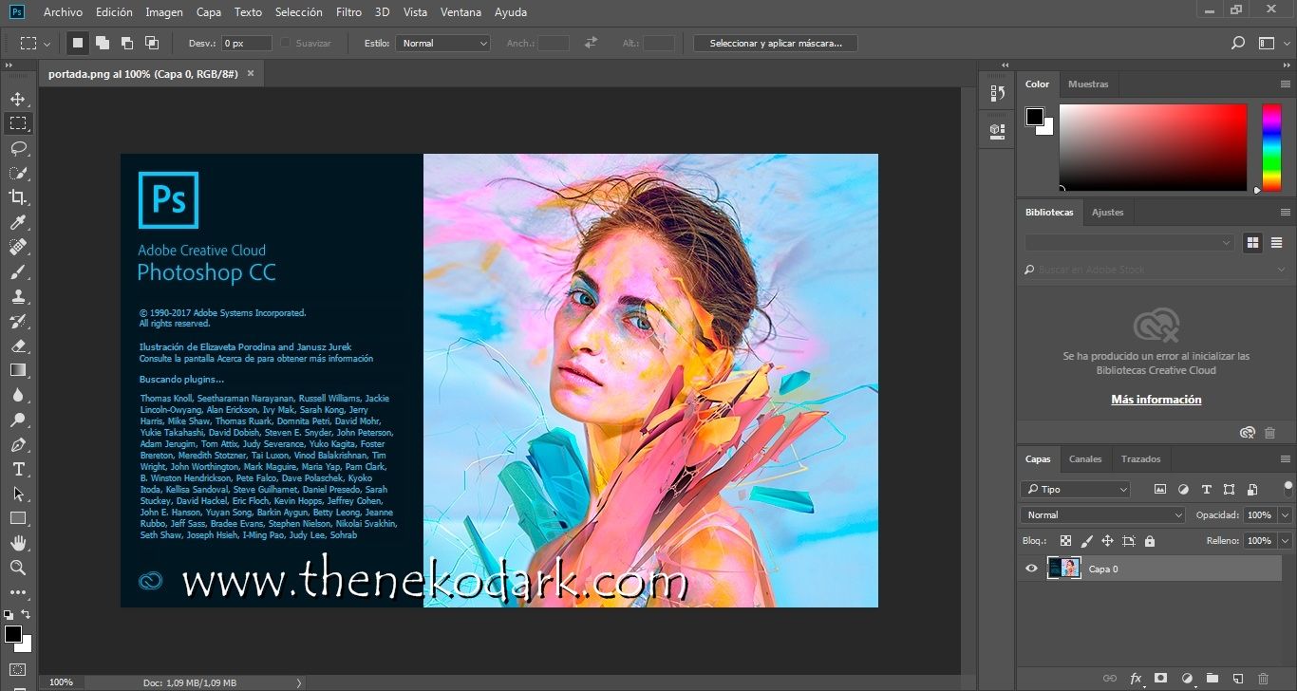Select the Horizontal Type tool
The height and width of the screenshot is (691, 1297).
coord(17,469)
